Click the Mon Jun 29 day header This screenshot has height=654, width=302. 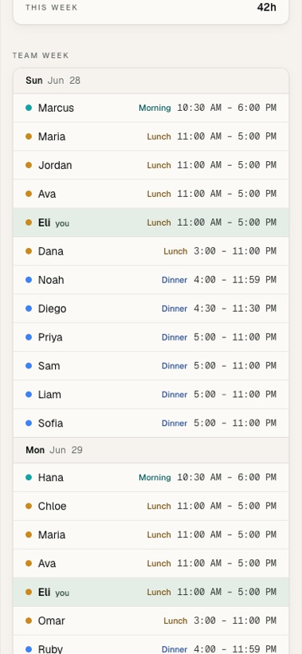pyautogui.click(x=151, y=450)
